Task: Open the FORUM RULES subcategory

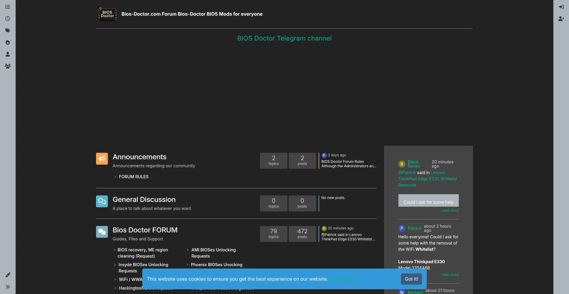Action: pyautogui.click(x=134, y=177)
